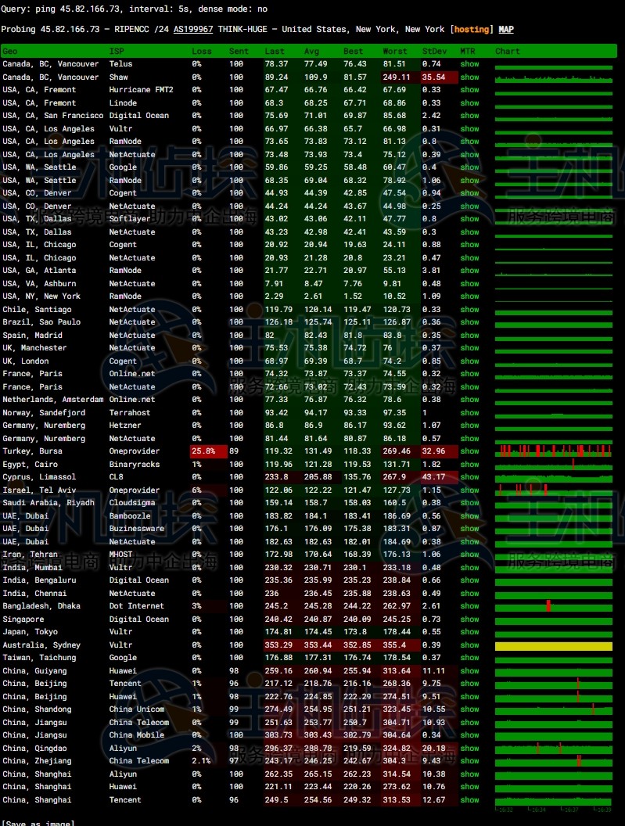Show MTR for UK London Cogent

pos(469,361)
